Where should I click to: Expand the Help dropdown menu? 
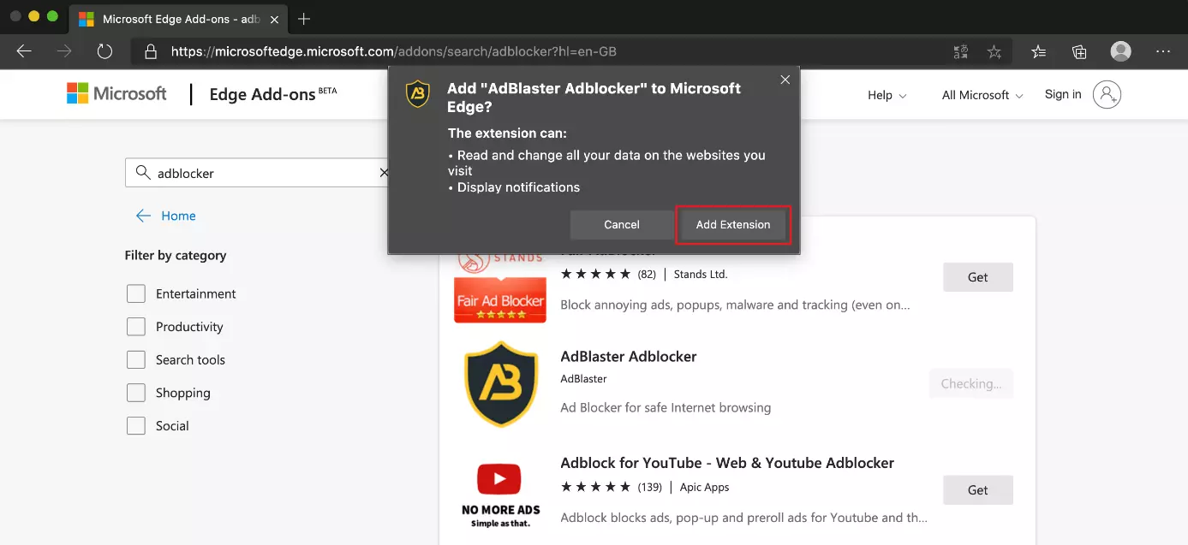[887, 95]
